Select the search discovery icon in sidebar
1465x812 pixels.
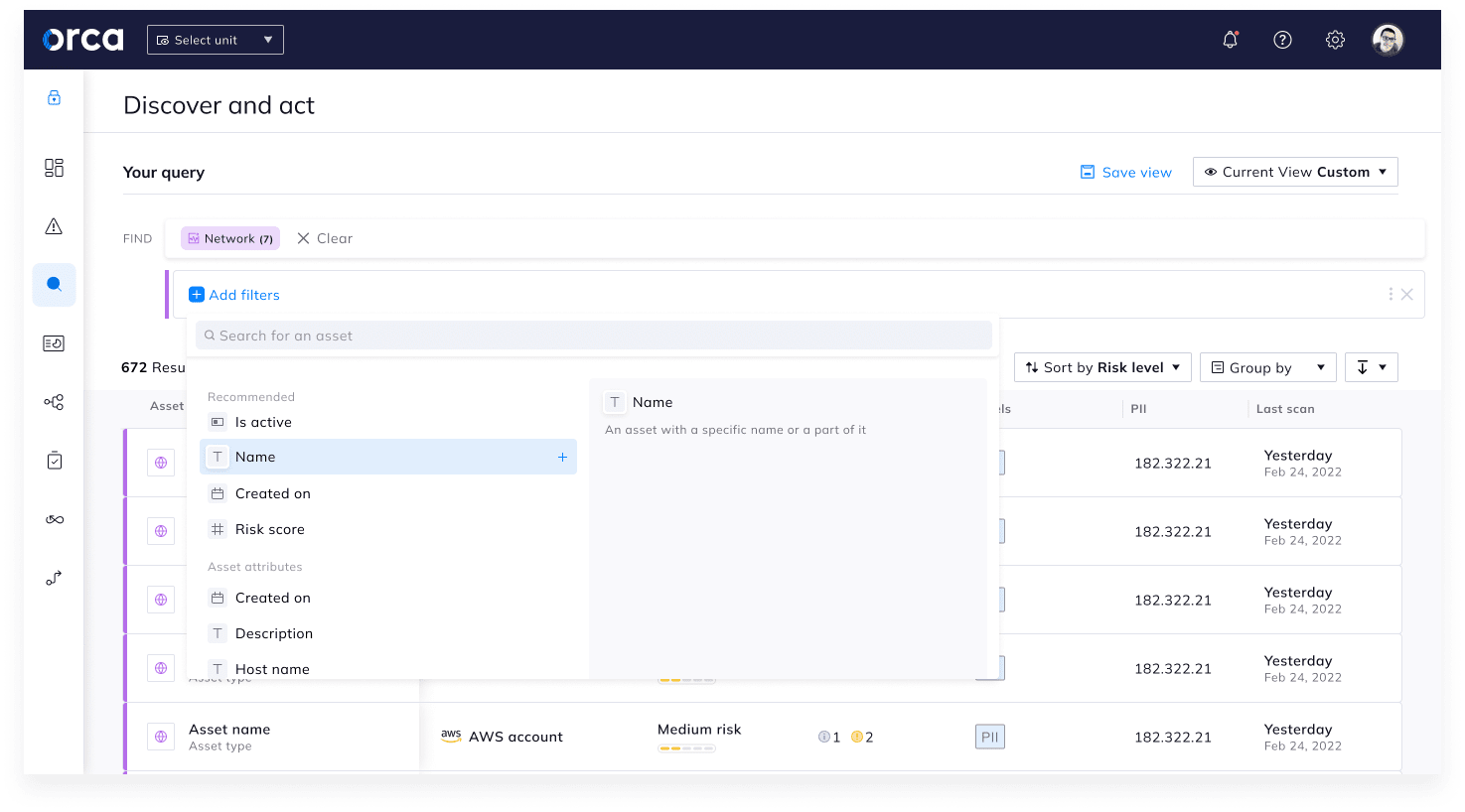tap(55, 285)
